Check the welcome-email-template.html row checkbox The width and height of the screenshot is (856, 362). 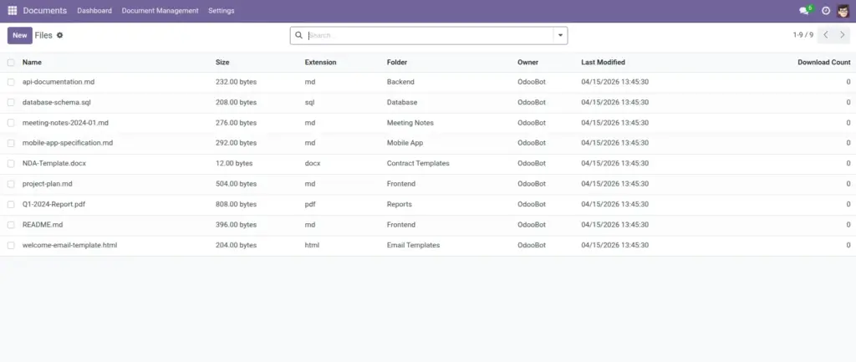(x=11, y=246)
